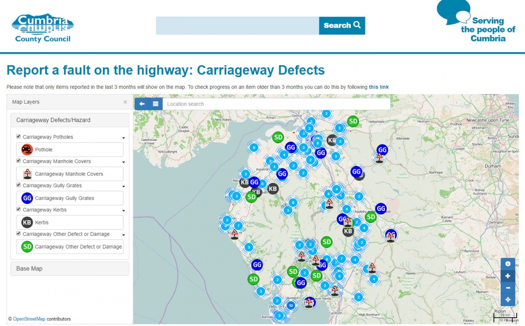Image resolution: width=525 pixels, height=326 pixels.
Task: Click the locate position crosshair button
Action: [507, 300]
